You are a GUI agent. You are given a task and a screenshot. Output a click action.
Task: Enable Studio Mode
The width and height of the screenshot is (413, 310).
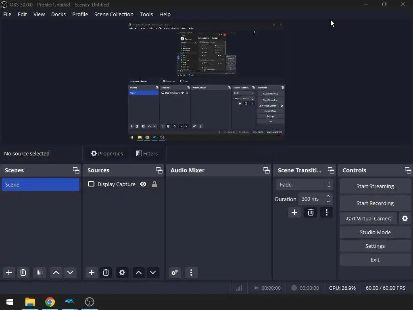[375, 232]
